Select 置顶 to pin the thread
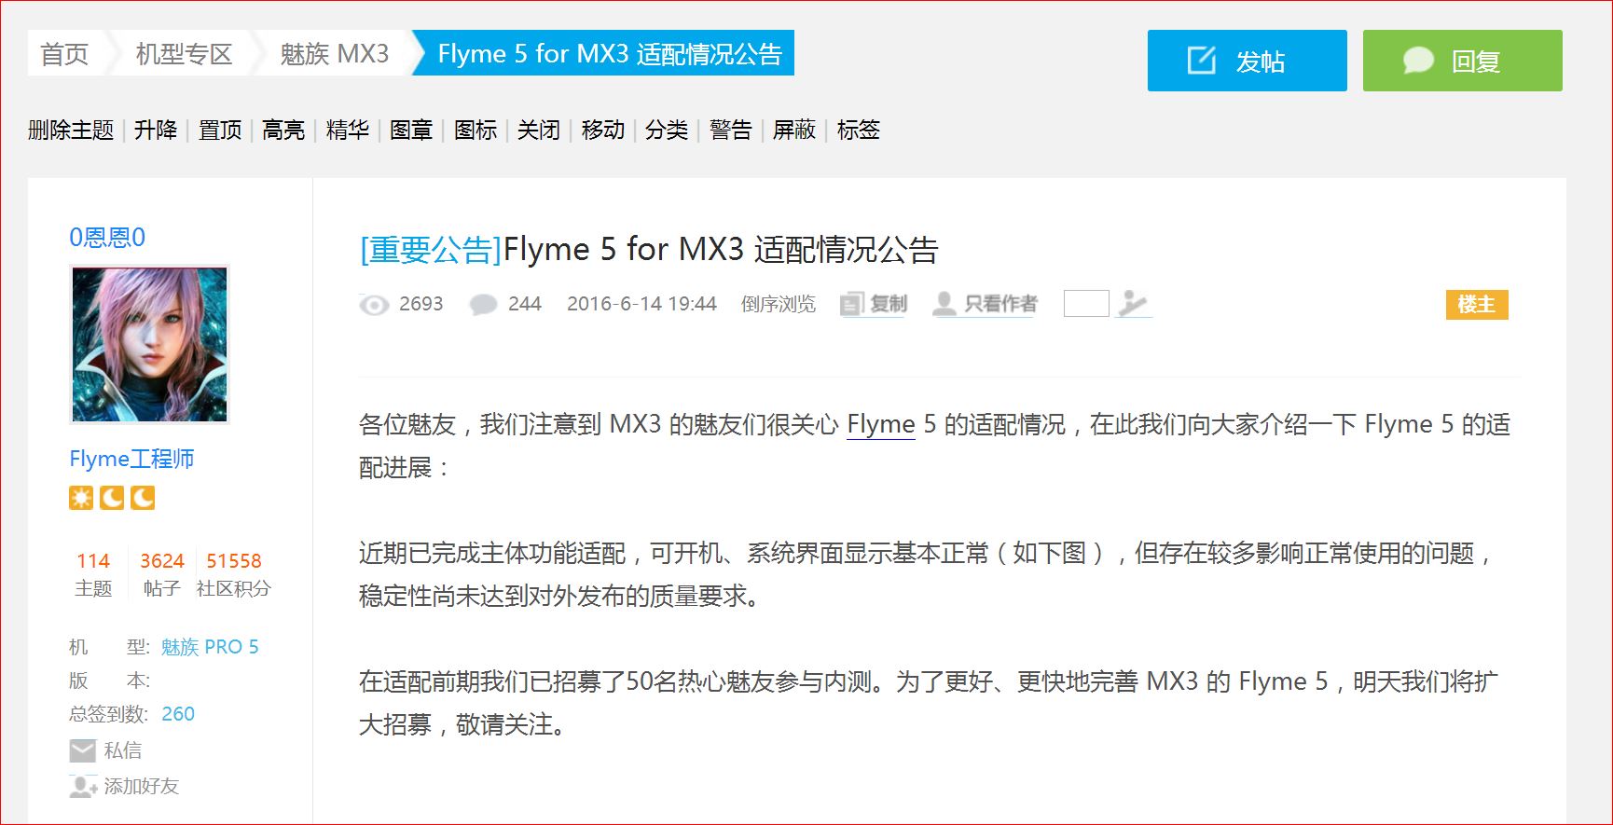 coord(220,130)
